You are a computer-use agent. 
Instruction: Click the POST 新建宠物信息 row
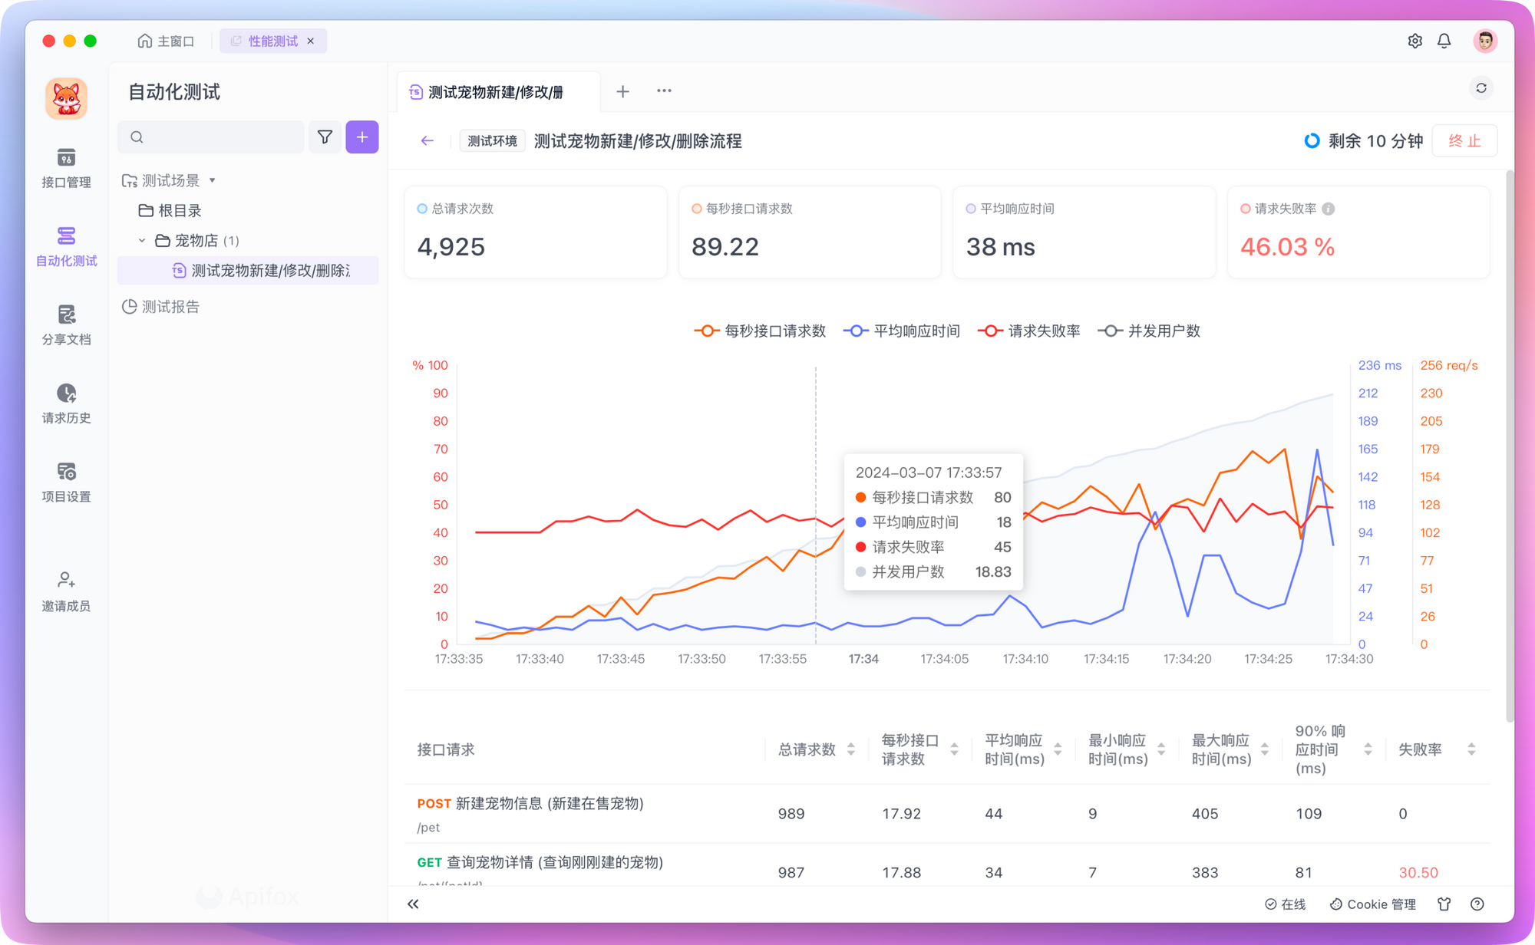click(x=947, y=814)
